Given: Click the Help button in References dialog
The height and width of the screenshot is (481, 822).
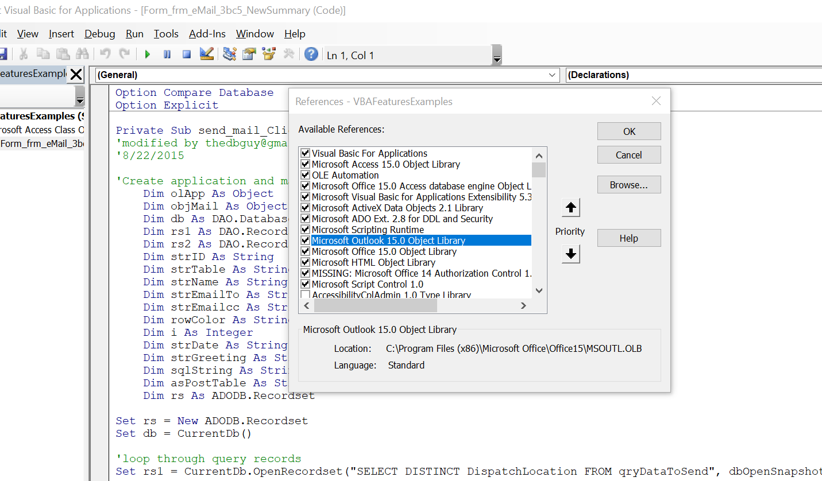Looking at the screenshot, I should coord(629,238).
